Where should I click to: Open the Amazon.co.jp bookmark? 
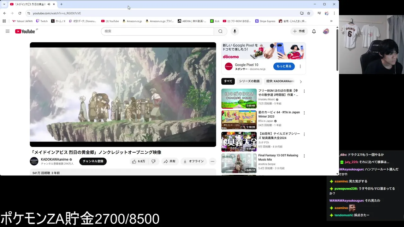pos(132,21)
